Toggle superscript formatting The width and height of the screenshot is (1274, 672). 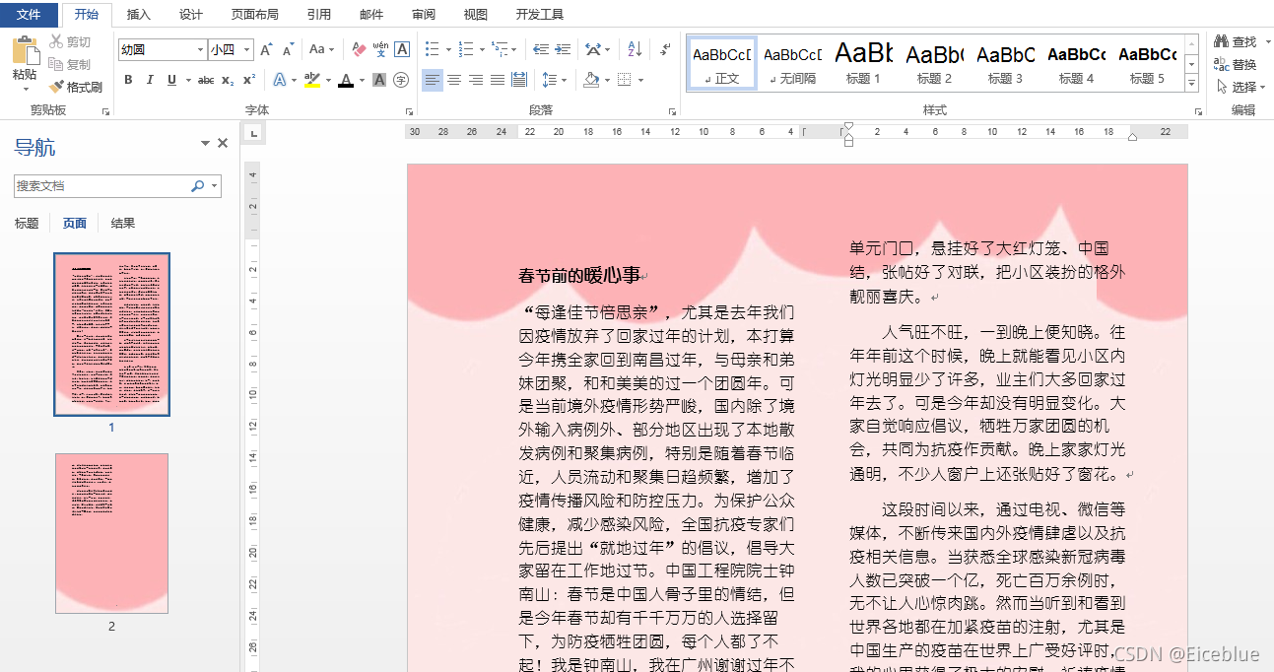coord(248,80)
